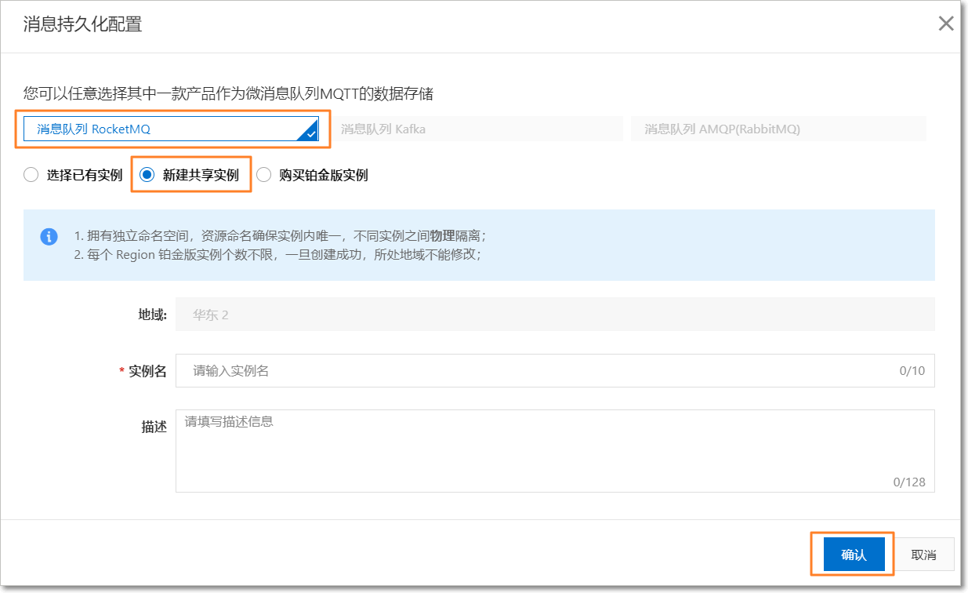Focus the 实例名 input field

pos(555,370)
